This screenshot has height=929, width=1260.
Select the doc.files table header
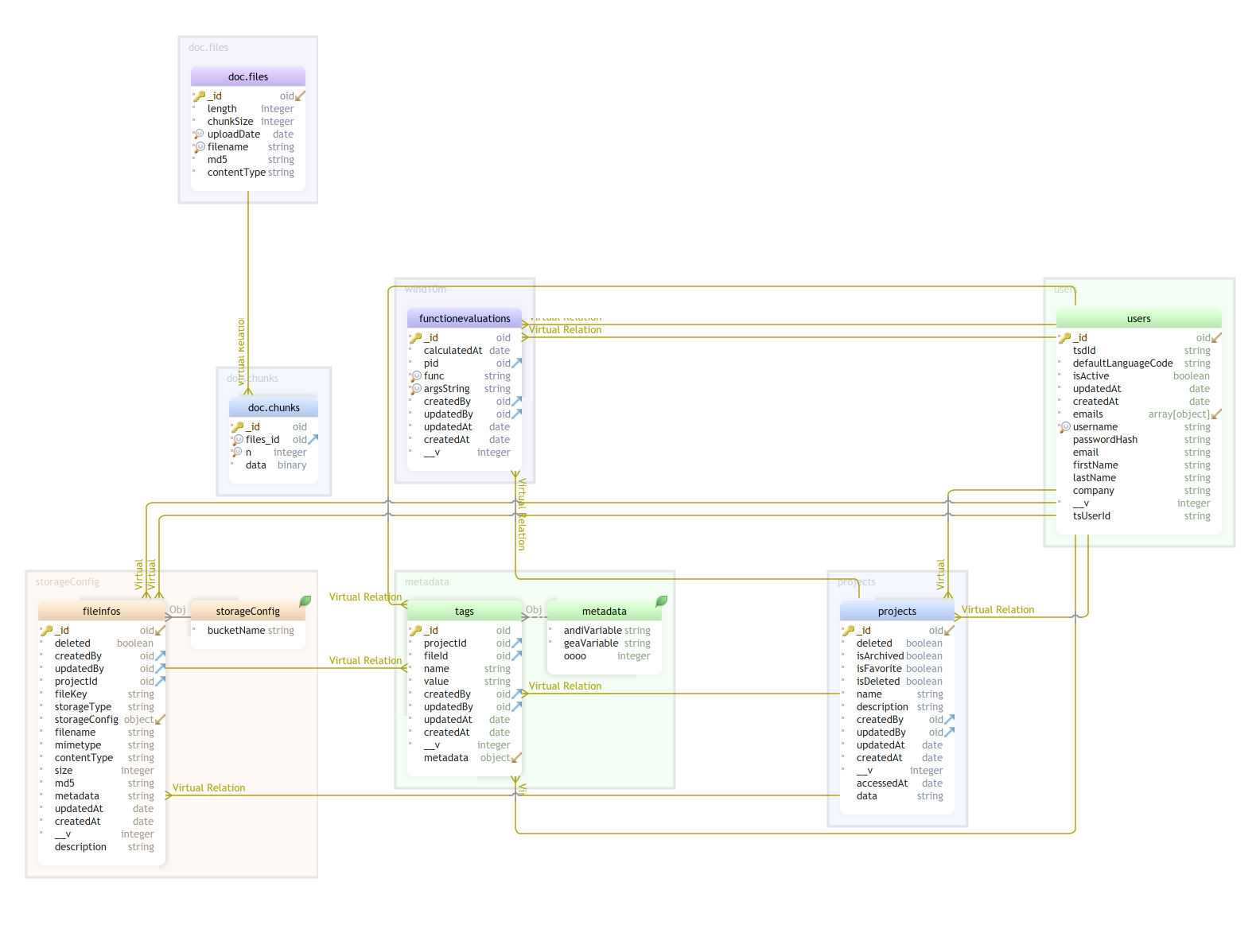(247, 77)
